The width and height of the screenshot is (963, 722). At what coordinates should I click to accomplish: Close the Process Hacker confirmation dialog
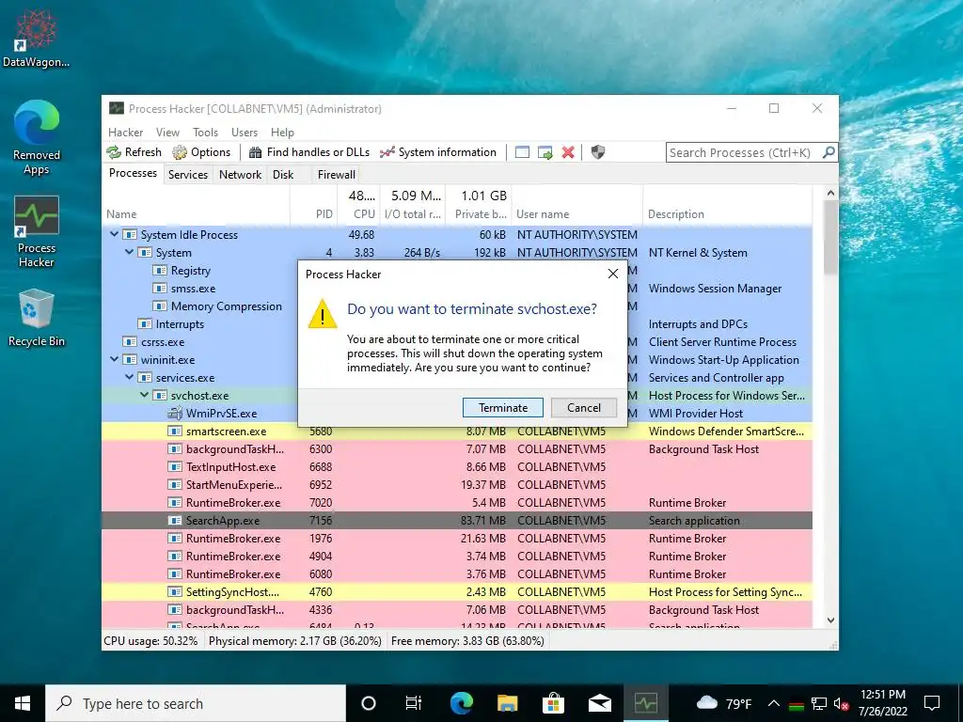pos(613,274)
